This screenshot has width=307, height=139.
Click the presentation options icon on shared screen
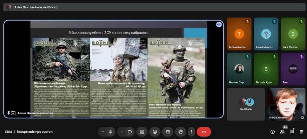click(219, 25)
